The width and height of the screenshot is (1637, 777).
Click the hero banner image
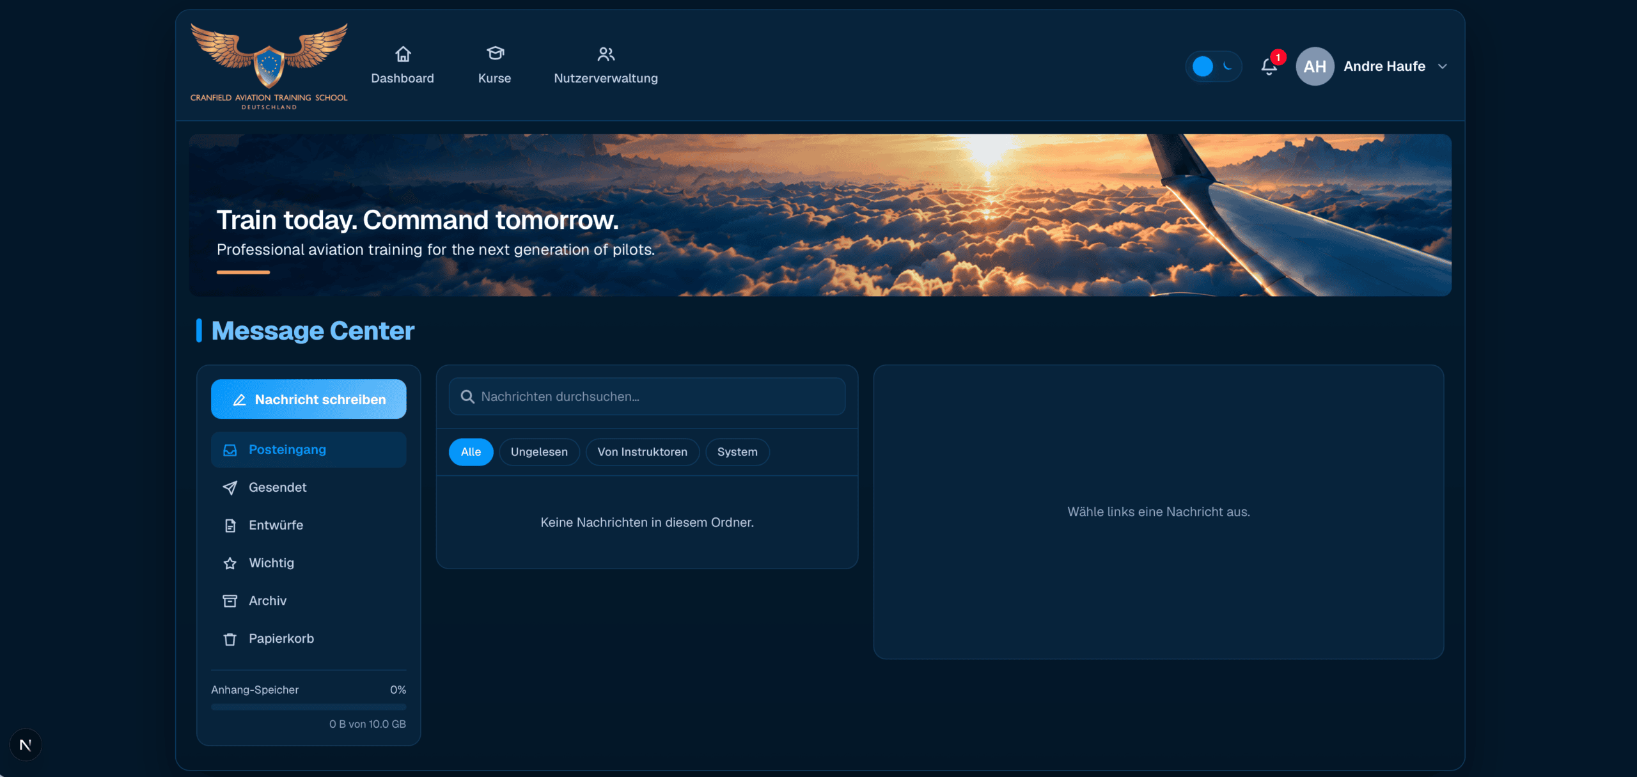coord(820,215)
